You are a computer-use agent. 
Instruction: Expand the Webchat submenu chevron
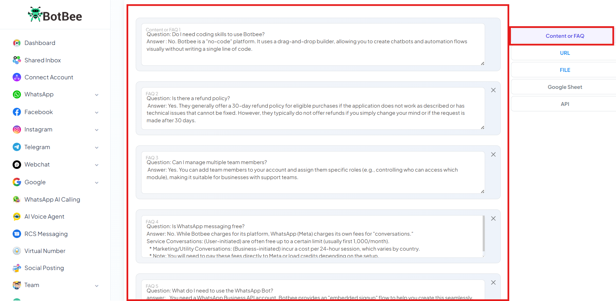point(97,165)
